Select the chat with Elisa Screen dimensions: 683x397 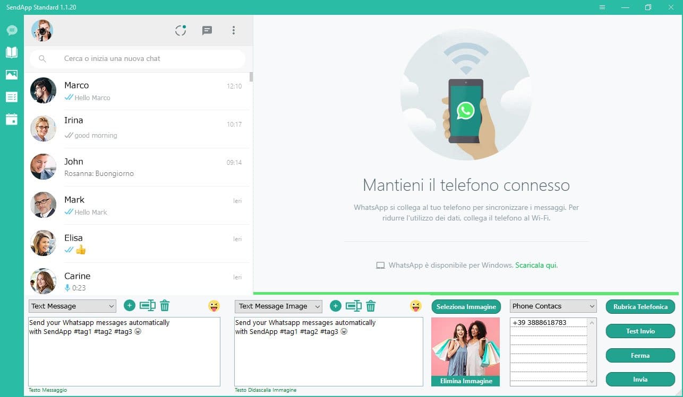pyautogui.click(x=138, y=243)
